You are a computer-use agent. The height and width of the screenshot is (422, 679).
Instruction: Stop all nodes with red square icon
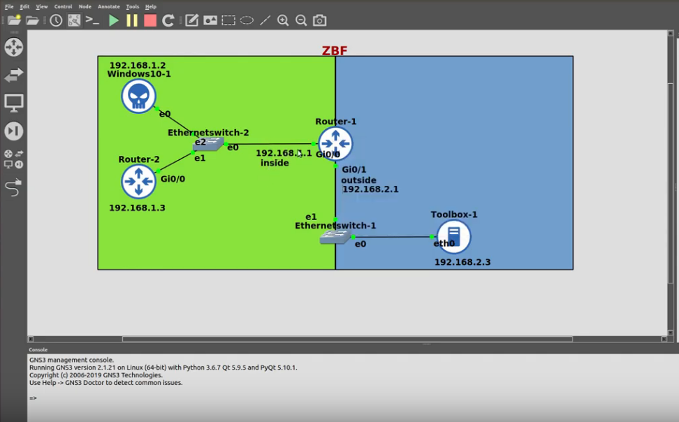[x=149, y=20]
